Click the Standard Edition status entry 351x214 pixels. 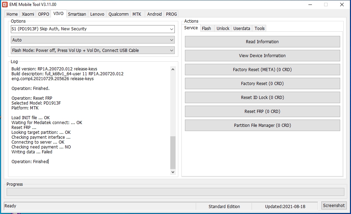tap(224, 206)
